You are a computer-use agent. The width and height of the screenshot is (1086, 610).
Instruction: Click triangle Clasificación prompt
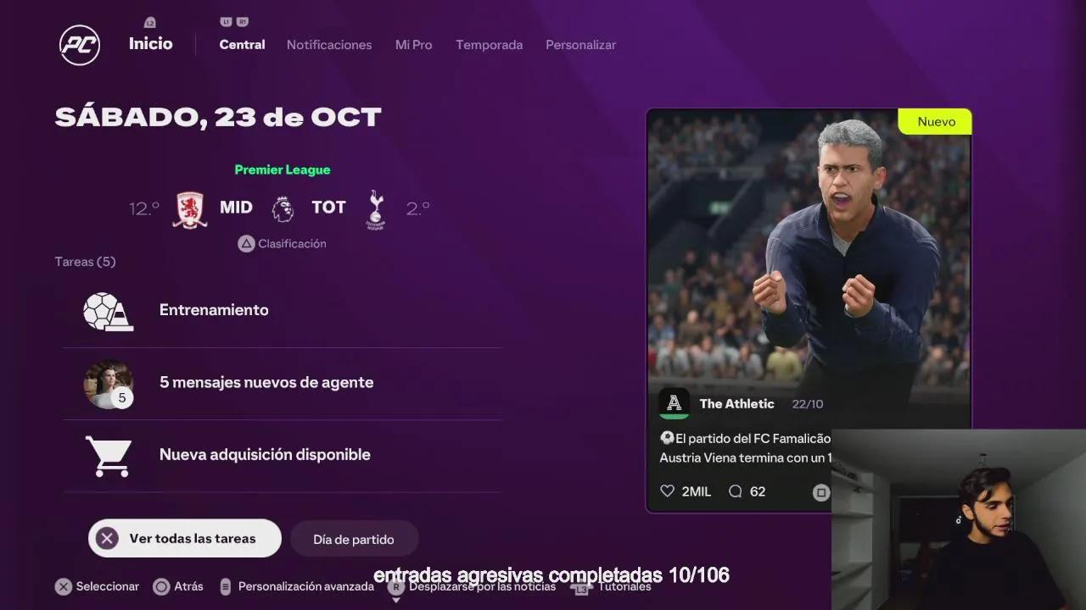click(282, 244)
